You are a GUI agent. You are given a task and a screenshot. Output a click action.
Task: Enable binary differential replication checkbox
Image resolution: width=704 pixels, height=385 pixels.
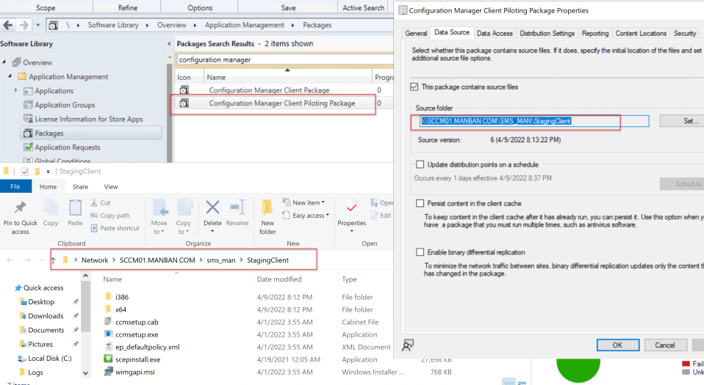click(420, 252)
